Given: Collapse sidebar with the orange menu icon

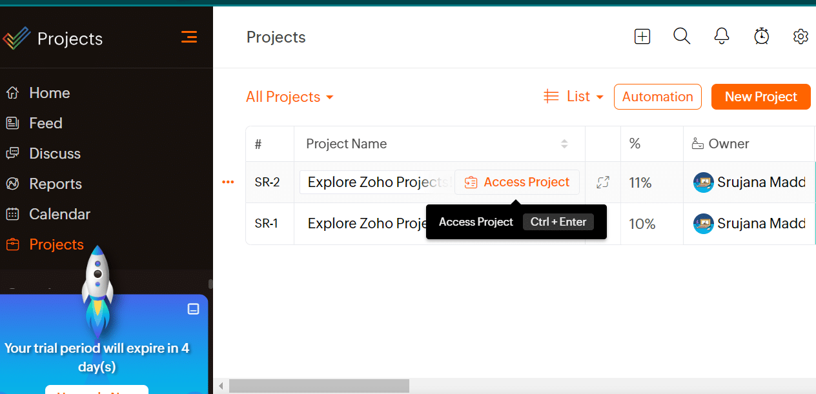Looking at the screenshot, I should [189, 37].
